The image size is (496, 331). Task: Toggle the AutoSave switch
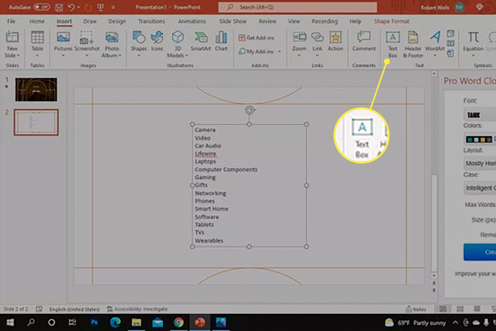[41, 7]
